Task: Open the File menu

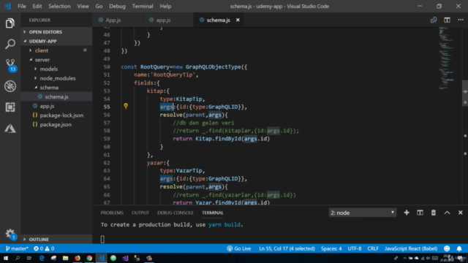Action: pos(22,6)
